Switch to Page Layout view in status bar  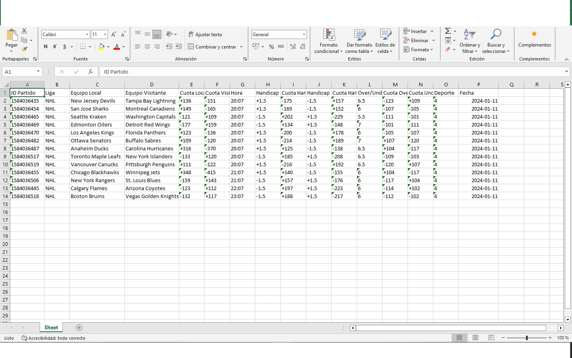click(475, 338)
